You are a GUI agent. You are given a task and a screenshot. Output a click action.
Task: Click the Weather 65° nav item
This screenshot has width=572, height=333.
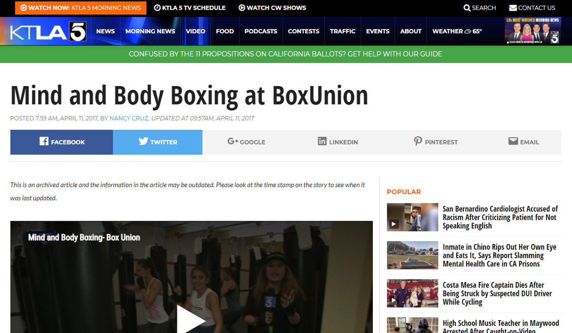457,31
